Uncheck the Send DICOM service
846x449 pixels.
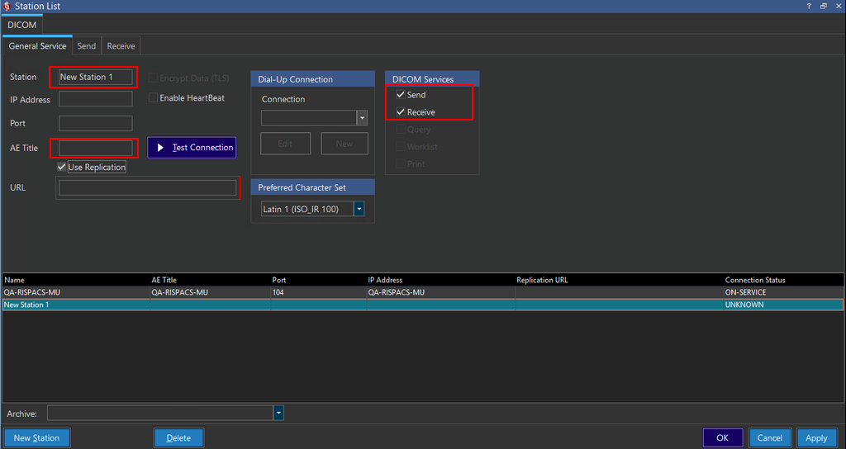coord(401,95)
